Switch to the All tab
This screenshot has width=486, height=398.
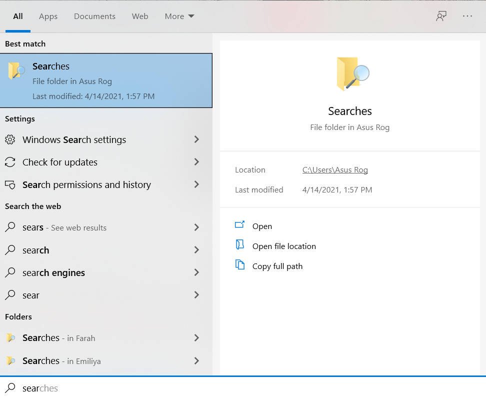18,16
